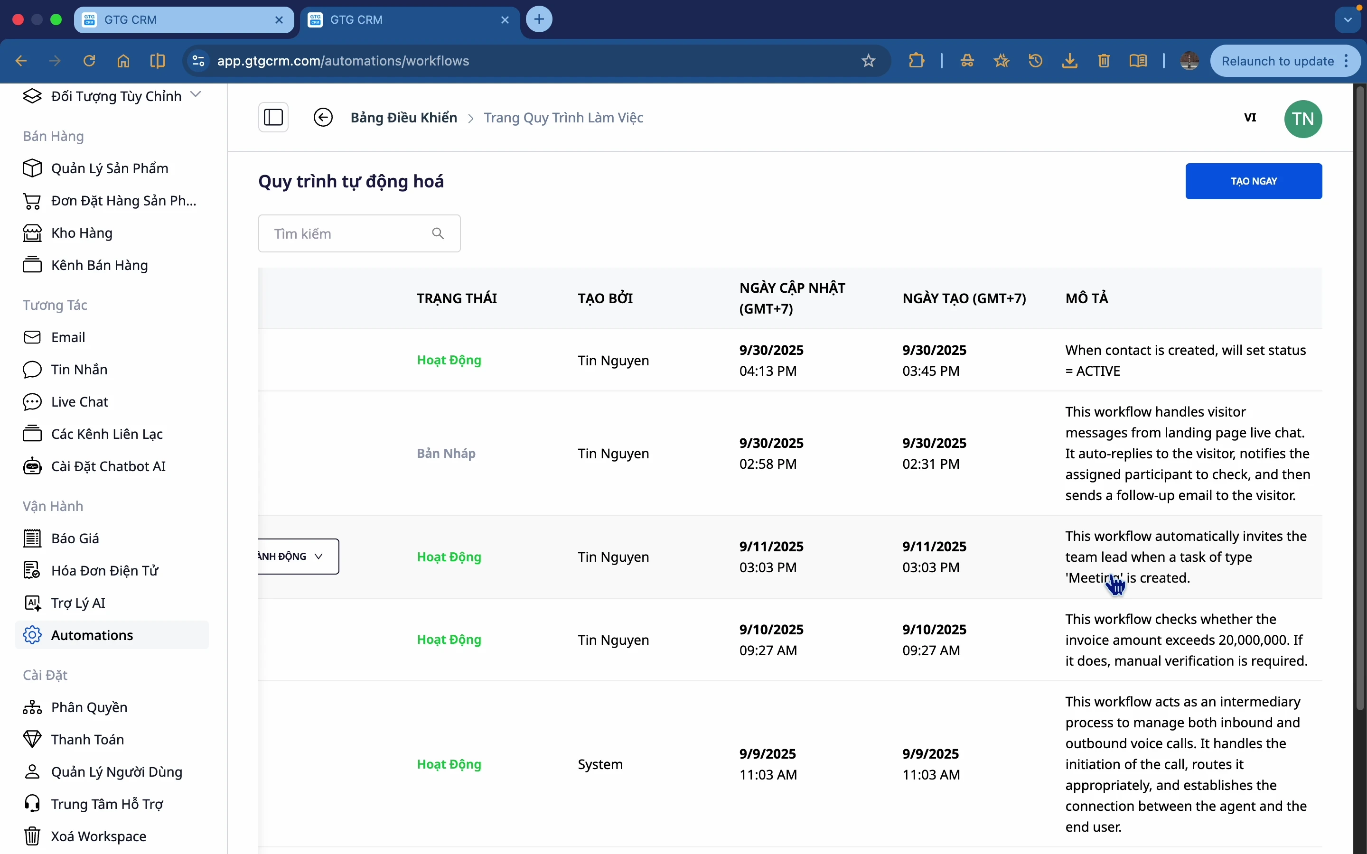This screenshot has width=1367, height=854.
Task: Click the Xoá Workspace trash icon
Action: point(32,836)
